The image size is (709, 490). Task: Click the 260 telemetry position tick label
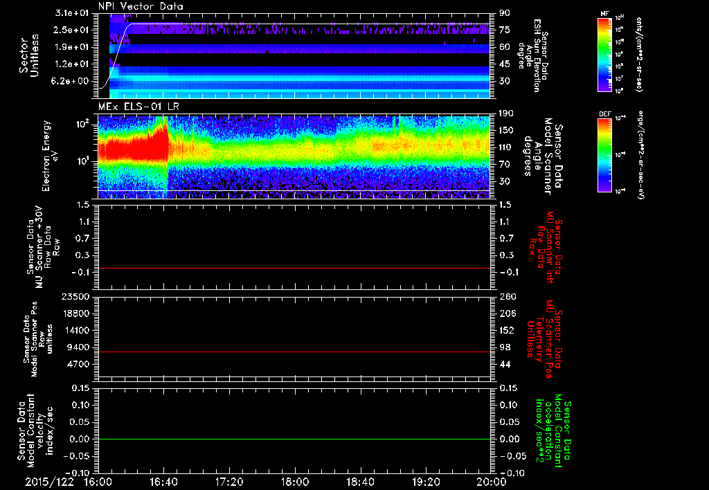[x=507, y=297]
